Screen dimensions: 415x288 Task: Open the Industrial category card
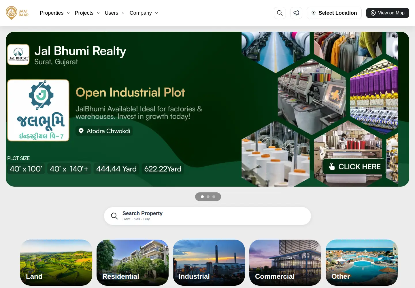pos(209,263)
